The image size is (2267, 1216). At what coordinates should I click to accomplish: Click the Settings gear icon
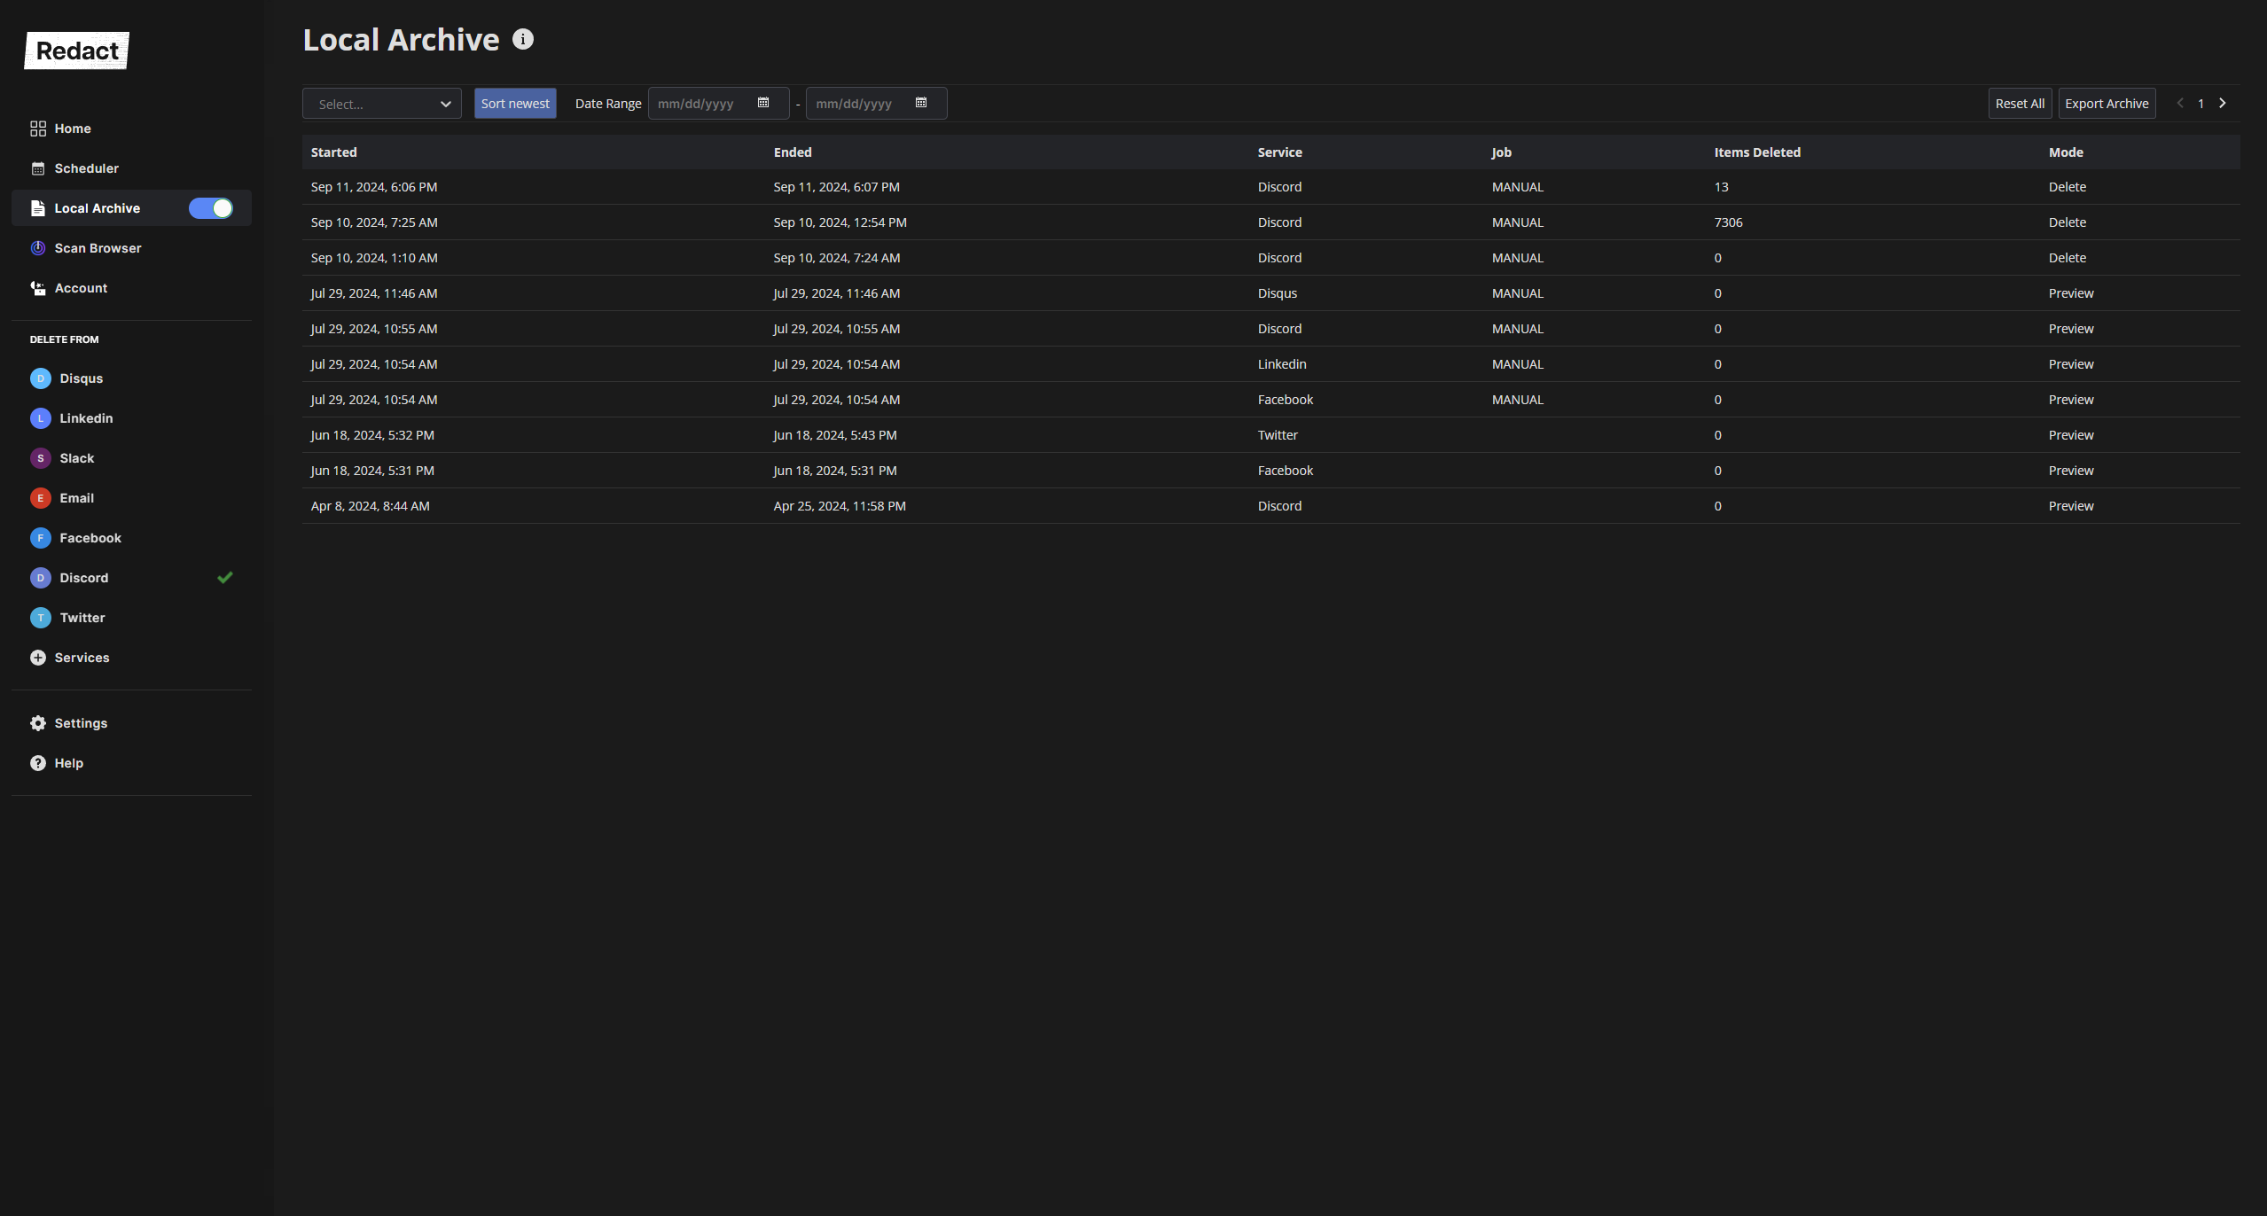(38, 723)
